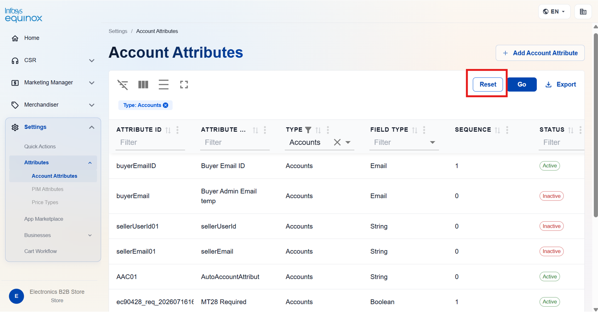This screenshot has width=598, height=312.
Task: Click the Status filter field
Action: (x=561, y=142)
